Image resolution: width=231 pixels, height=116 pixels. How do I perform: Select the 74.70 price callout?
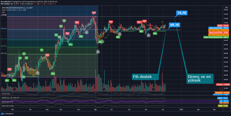[x=182, y=13]
